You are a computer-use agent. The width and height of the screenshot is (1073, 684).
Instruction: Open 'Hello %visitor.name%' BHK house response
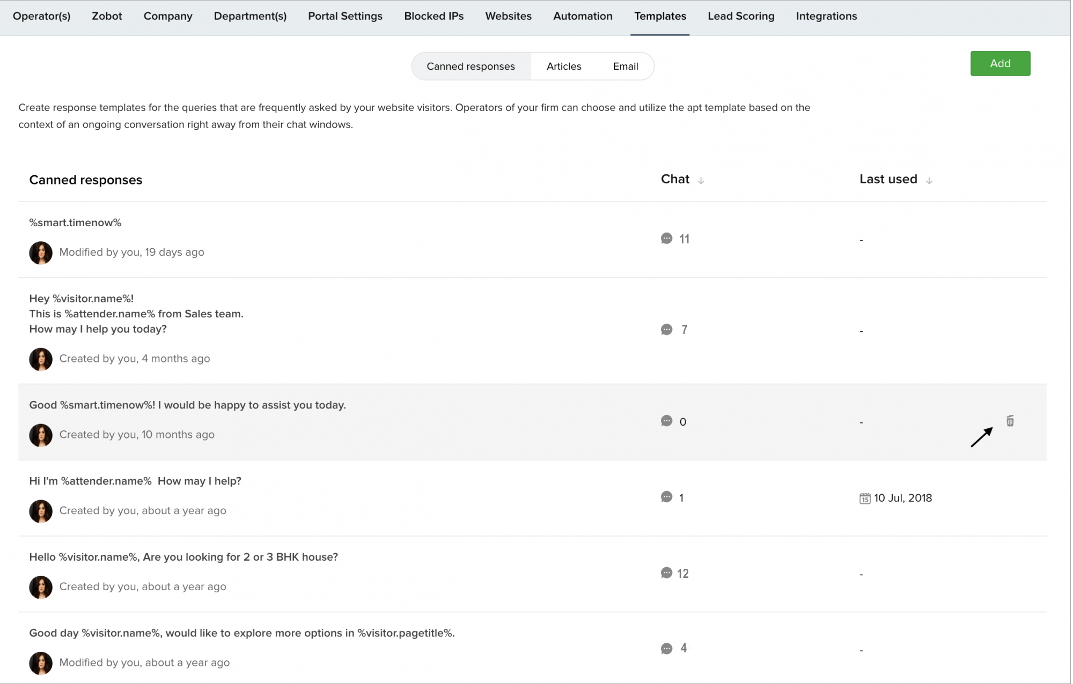click(183, 557)
